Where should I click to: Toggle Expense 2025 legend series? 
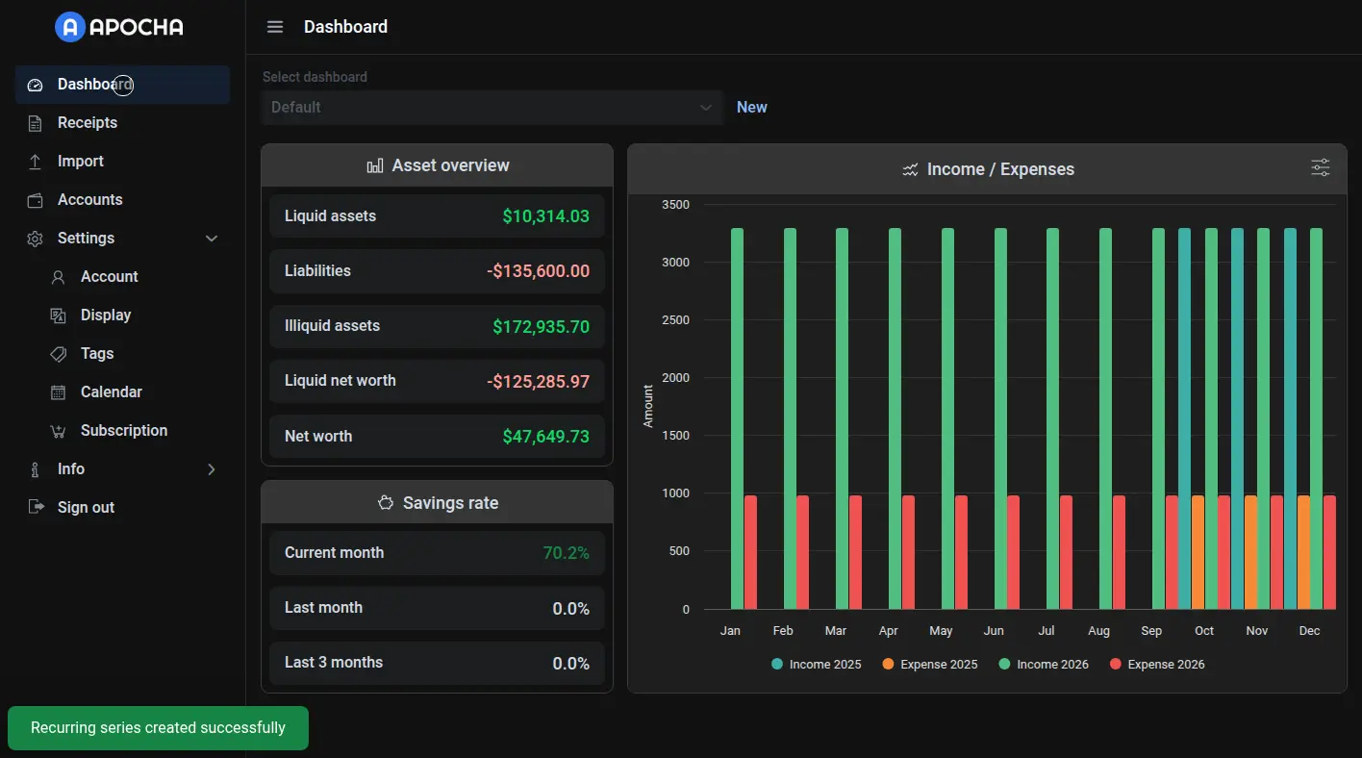click(929, 665)
